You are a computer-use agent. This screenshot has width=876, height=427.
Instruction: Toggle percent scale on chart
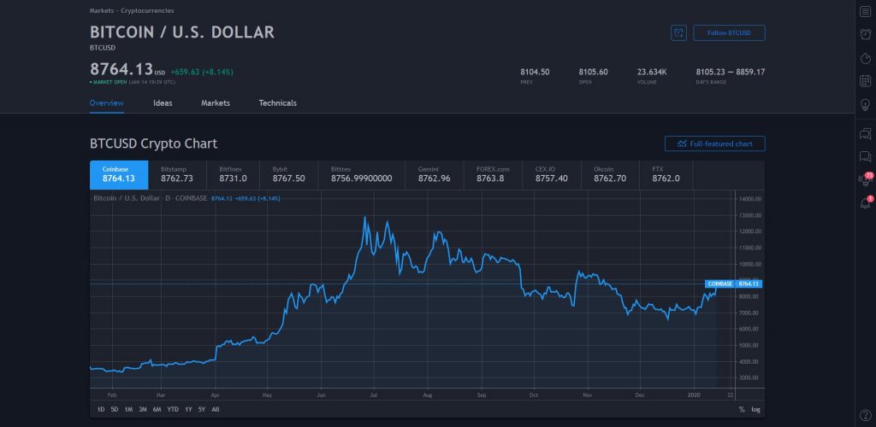click(x=742, y=409)
